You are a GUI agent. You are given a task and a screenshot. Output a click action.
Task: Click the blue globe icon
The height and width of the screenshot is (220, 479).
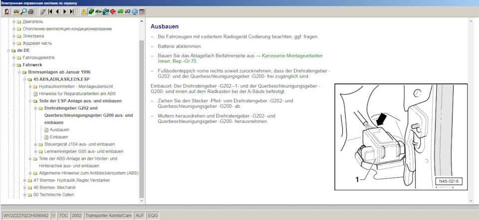click(134, 12)
